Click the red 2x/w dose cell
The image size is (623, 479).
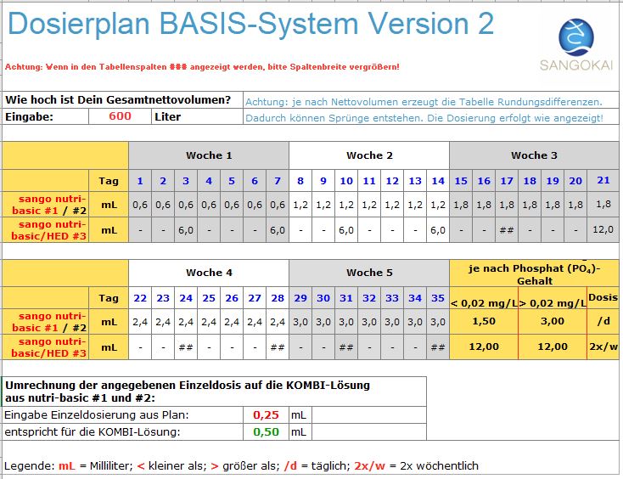click(603, 347)
